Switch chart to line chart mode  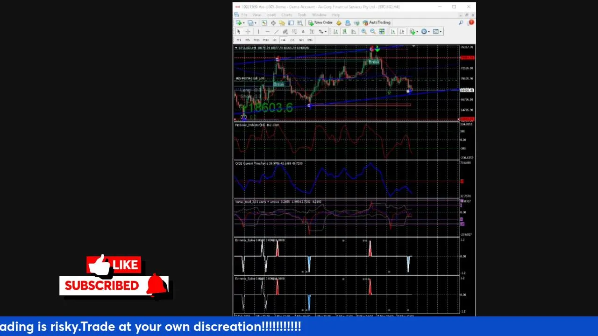[x=354, y=31]
